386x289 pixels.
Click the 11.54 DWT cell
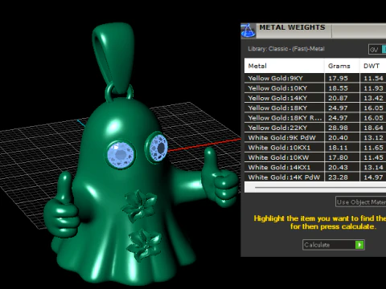pyautogui.click(x=373, y=78)
